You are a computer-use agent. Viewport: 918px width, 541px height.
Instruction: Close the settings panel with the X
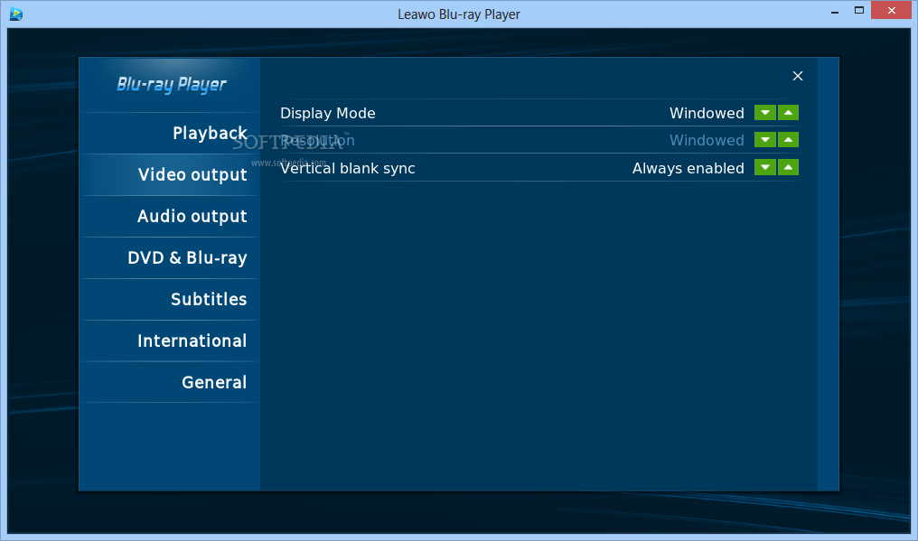tap(798, 76)
